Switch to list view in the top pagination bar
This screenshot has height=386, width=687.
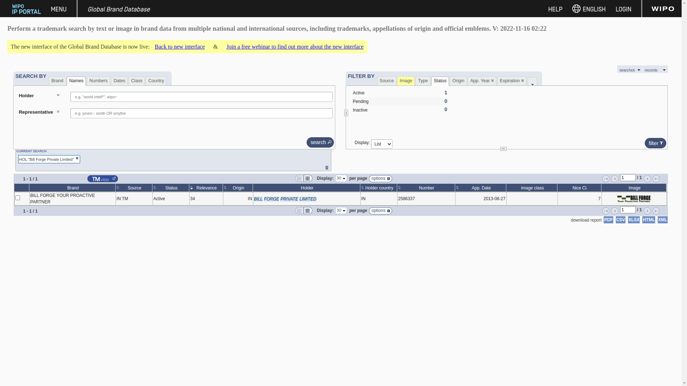[x=299, y=179]
